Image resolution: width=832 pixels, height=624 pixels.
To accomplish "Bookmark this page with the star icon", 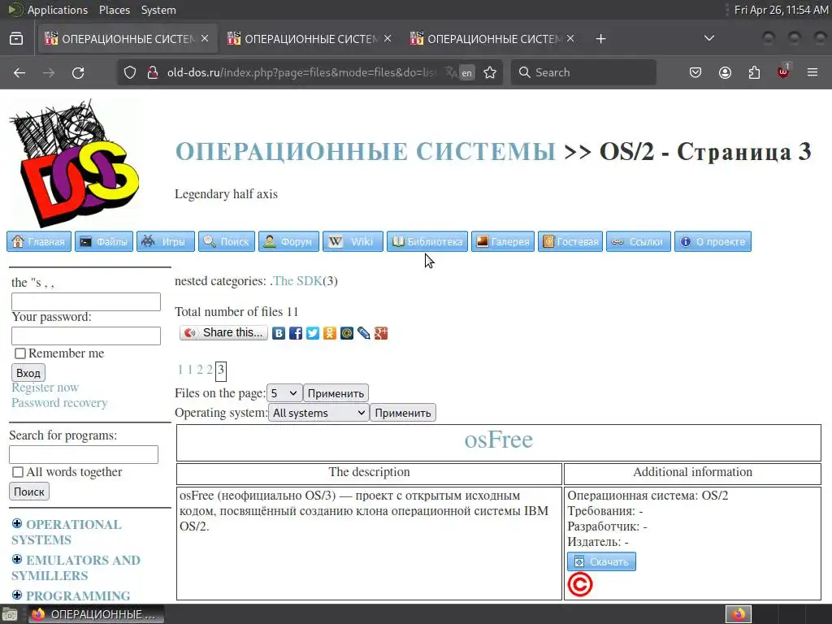I will [490, 72].
